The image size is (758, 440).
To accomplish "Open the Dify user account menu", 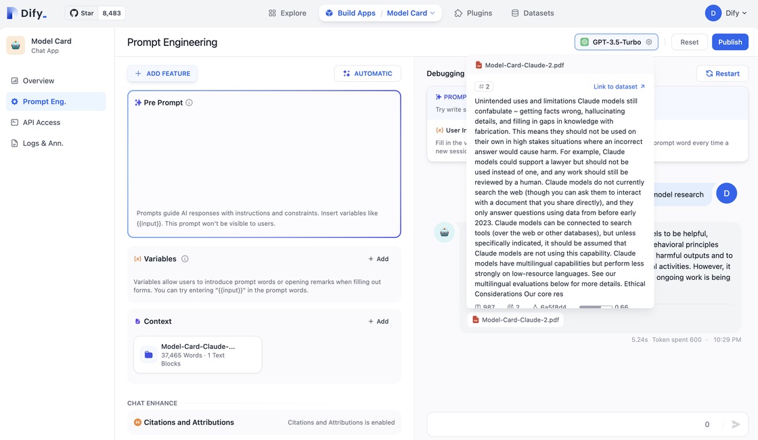I will click(x=726, y=13).
